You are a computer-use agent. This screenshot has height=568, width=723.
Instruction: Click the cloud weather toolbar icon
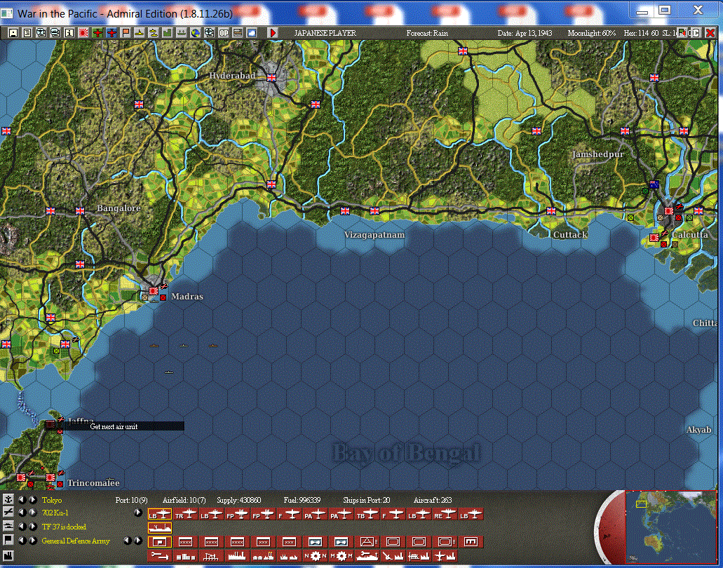[x=251, y=33]
